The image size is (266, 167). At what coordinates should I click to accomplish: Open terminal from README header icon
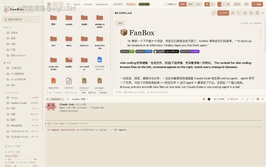pyautogui.click(x=239, y=13)
